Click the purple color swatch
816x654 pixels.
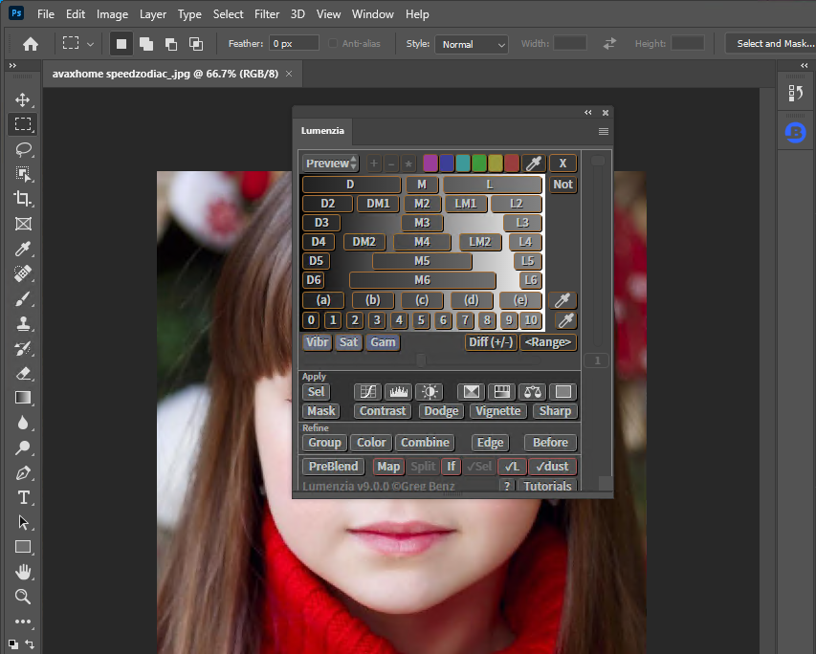click(x=429, y=163)
